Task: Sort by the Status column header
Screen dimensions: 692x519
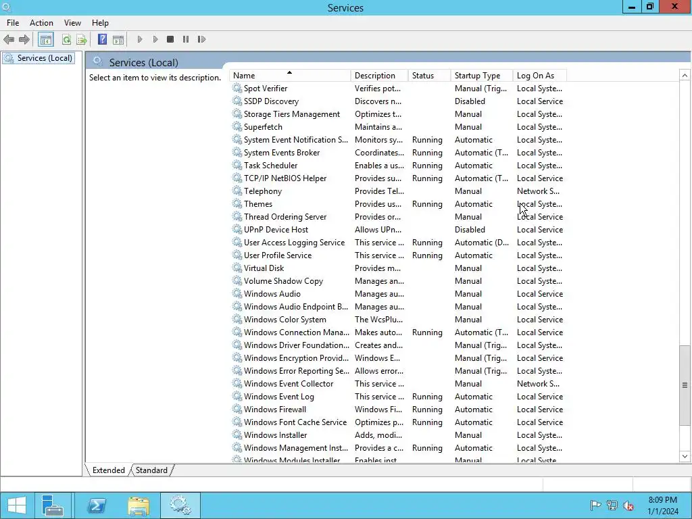Action: click(429, 76)
